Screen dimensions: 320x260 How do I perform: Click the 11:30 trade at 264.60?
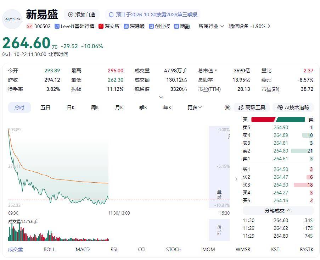click(278, 220)
